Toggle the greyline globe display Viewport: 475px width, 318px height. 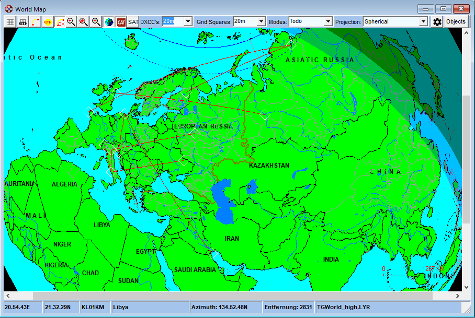tap(108, 21)
